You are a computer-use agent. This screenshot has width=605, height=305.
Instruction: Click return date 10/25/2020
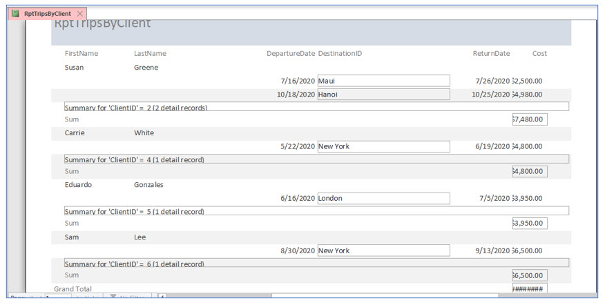pyautogui.click(x=491, y=95)
